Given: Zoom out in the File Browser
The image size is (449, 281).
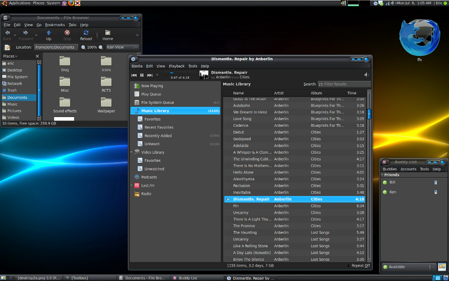Looking at the screenshot, I should [83, 47].
